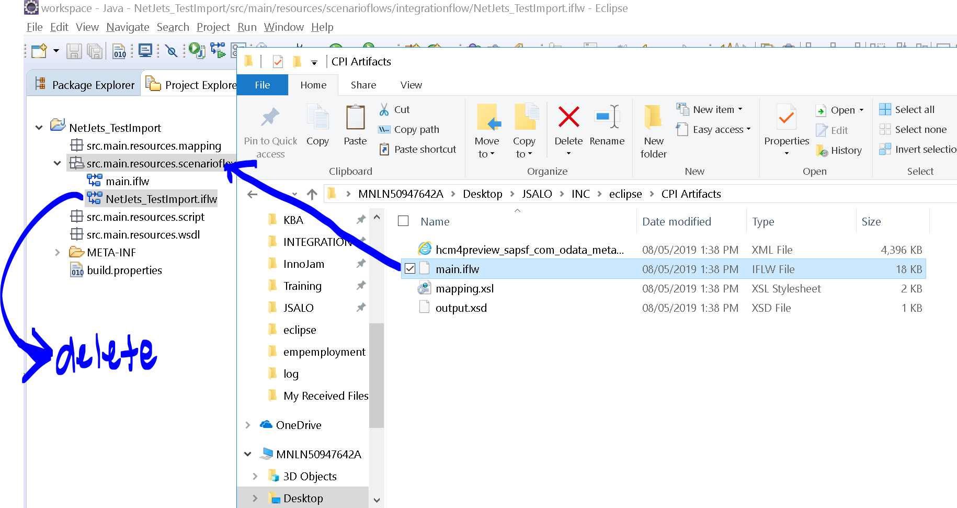Click the red X Delete icon
This screenshot has width=957, height=508.
click(568, 117)
